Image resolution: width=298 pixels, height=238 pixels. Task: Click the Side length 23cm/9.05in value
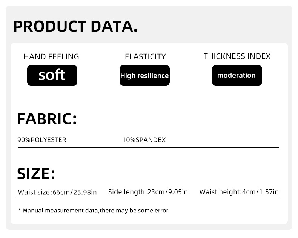148,192
